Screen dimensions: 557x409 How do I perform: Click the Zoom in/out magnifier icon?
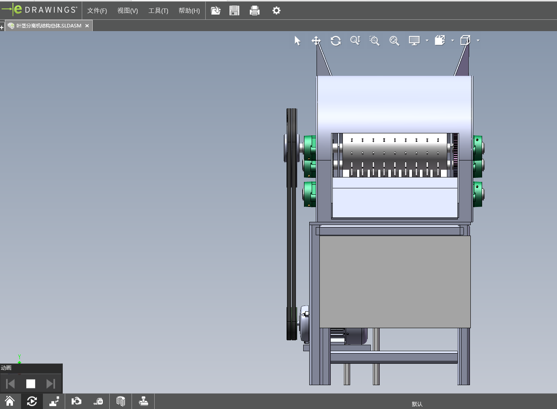(355, 41)
